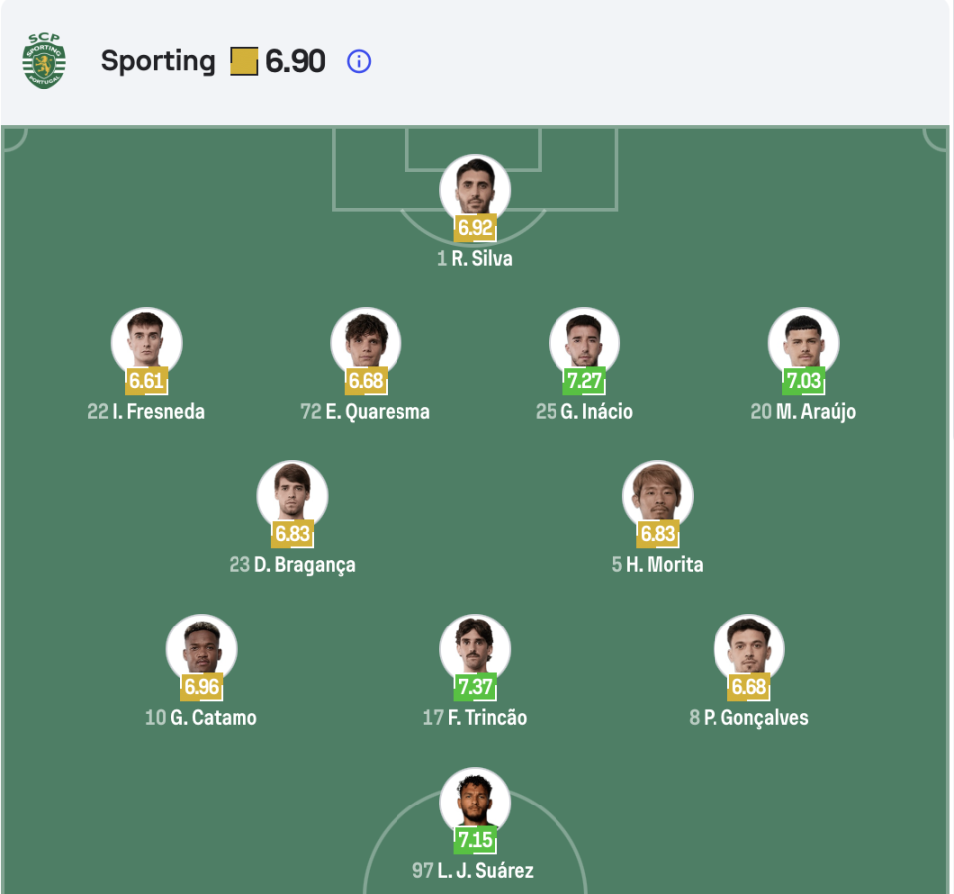Click the yellow team rating square
Viewport: 954px width, 894px height.
pyautogui.click(x=243, y=62)
